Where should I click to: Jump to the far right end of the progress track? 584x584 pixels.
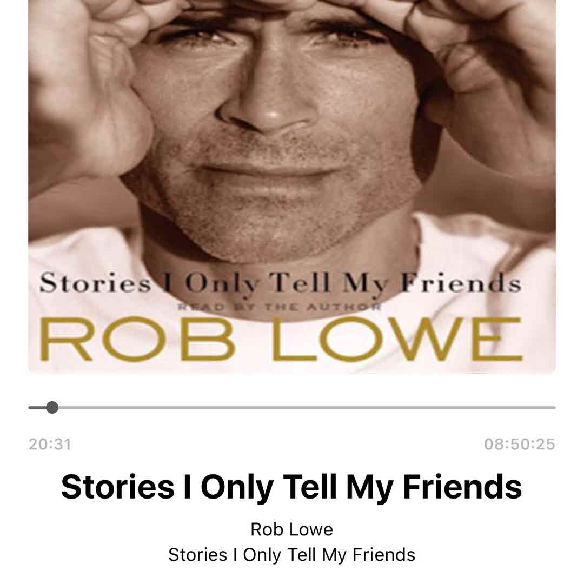click(x=554, y=408)
